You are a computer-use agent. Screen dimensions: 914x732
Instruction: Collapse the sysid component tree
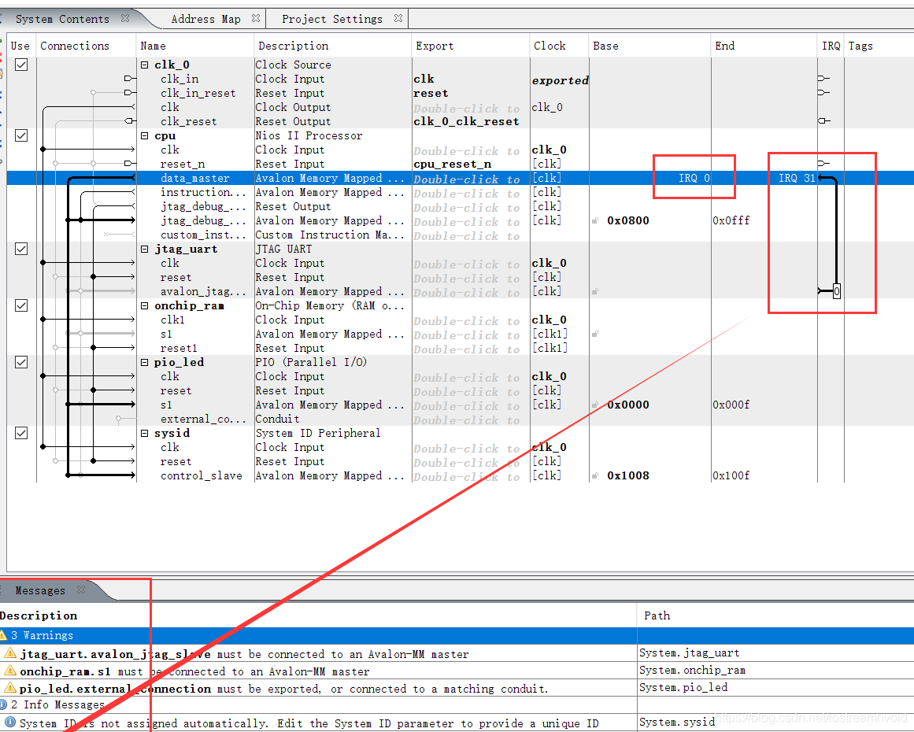click(145, 433)
